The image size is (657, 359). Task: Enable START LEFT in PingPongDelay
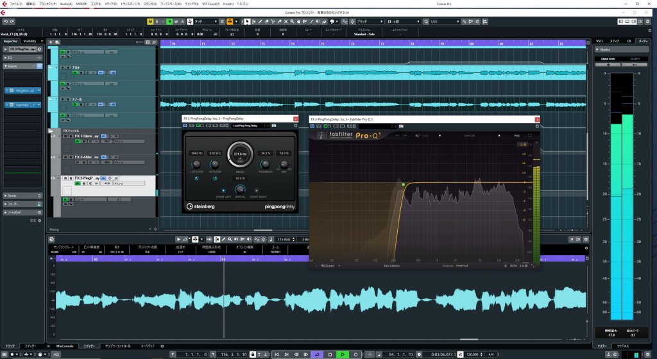point(223,190)
